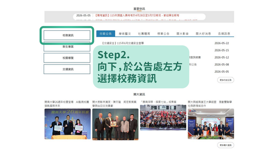This screenshot has height=157, width=280.
Task: Click headline 開大表彰林清波、陳天隆
Action: (x=114, y=104)
